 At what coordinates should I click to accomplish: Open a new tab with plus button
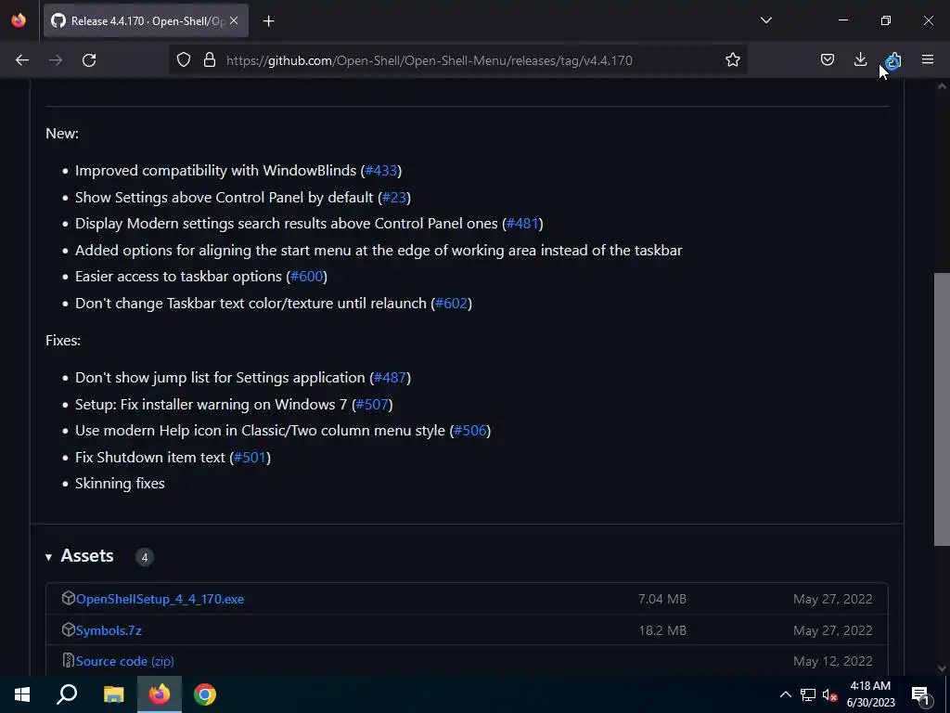(268, 21)
